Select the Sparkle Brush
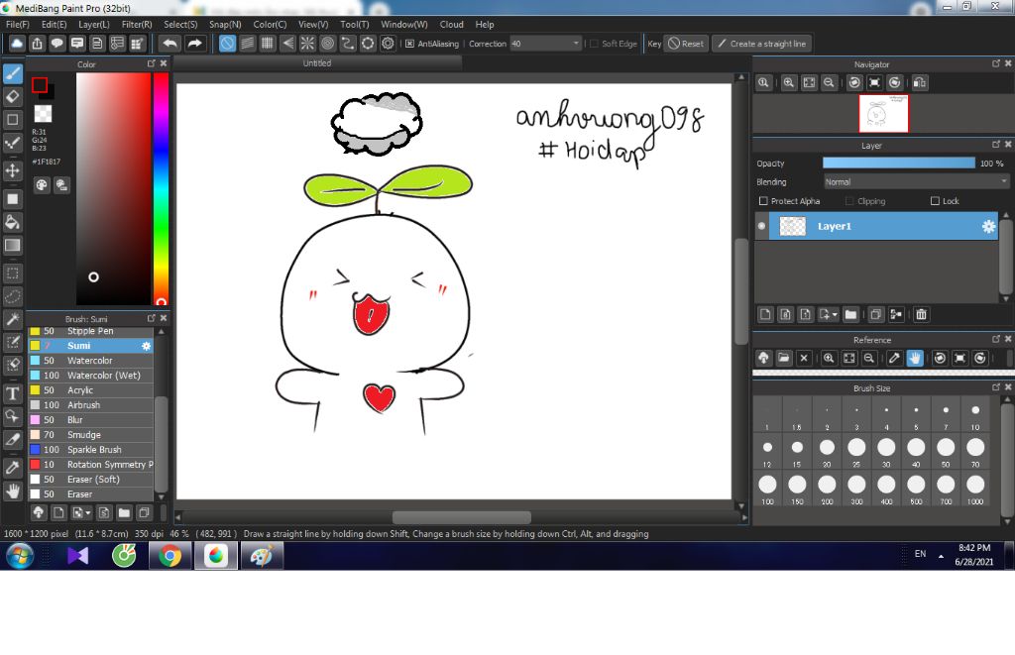 tap(90, 450)
